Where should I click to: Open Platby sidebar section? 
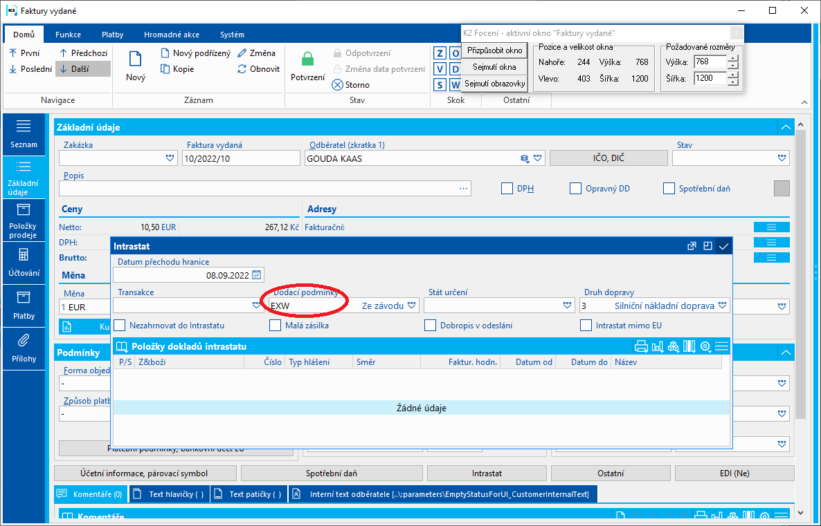click(24, 306)
